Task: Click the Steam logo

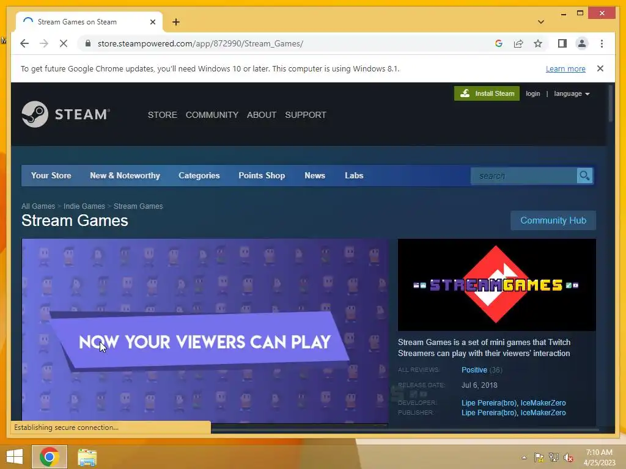Action: pos(65,114)
